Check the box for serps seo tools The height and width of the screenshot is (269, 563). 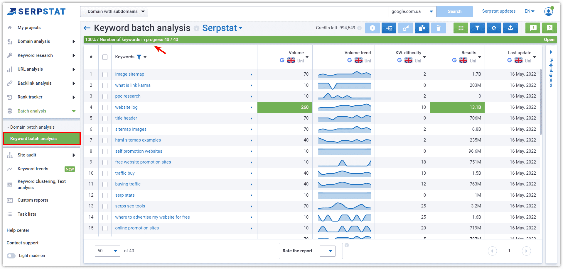[105, 206]
